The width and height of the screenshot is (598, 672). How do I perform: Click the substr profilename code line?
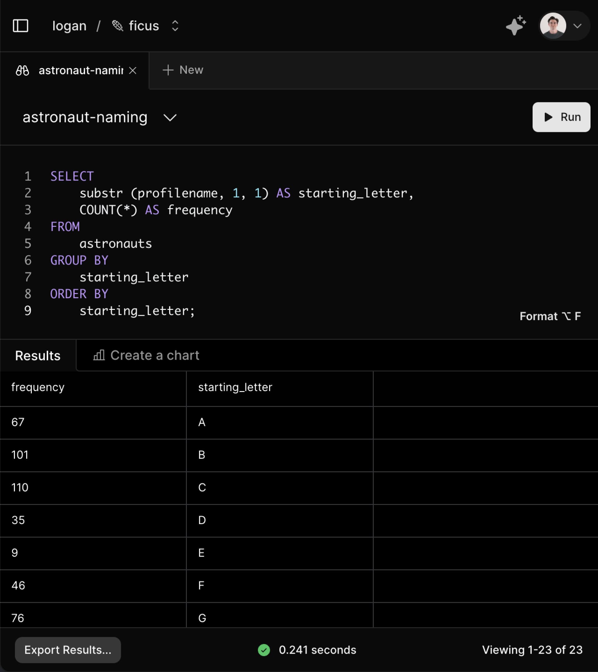click(246, 193)
